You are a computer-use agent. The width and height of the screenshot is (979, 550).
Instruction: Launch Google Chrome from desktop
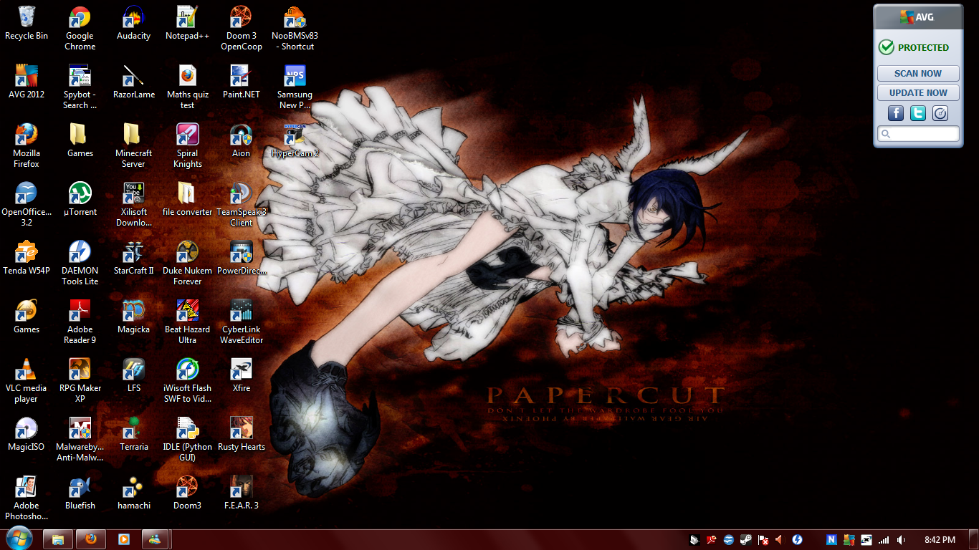(x=80, y=29)
